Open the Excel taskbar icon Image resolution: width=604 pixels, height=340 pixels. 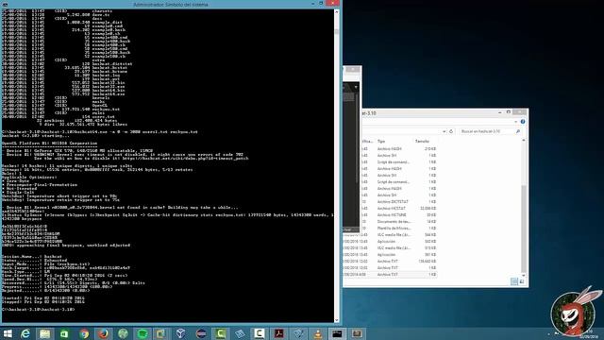[64, 333]
